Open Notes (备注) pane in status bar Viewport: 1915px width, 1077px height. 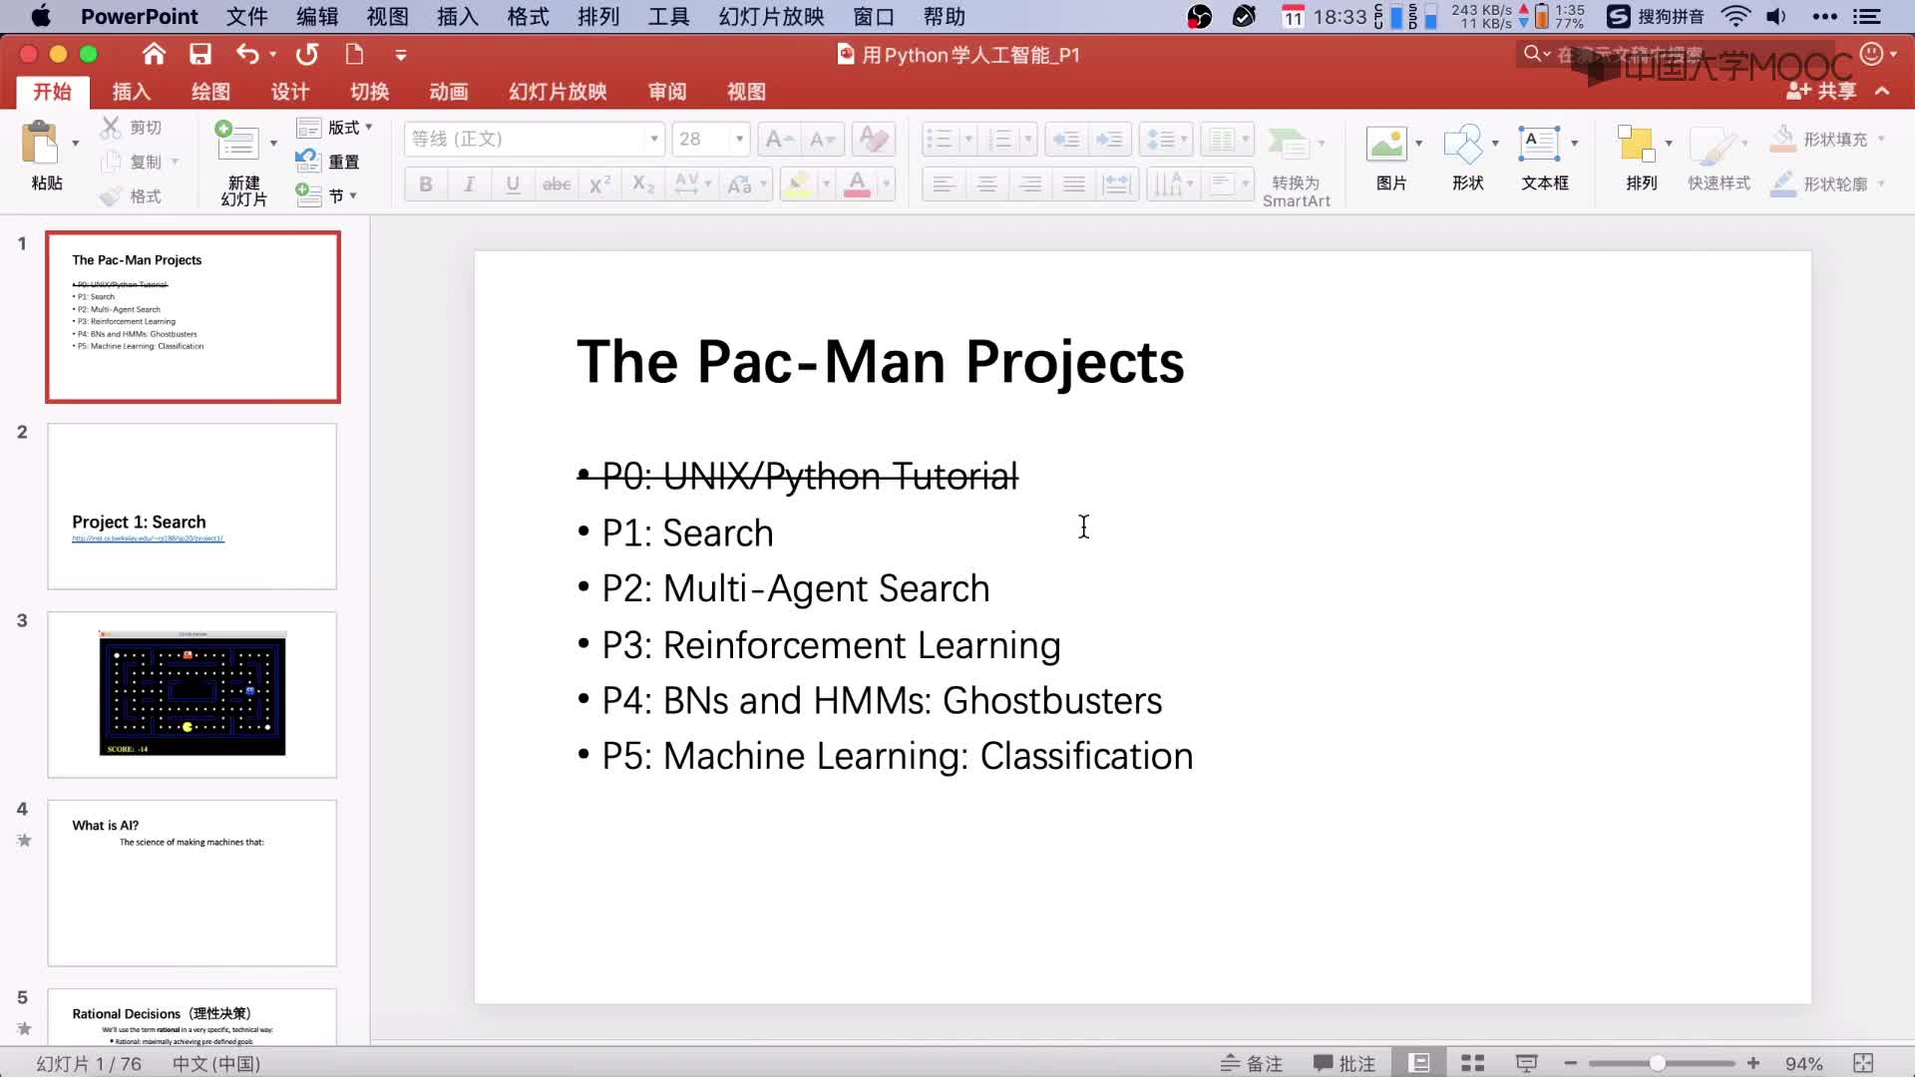1252,1063
